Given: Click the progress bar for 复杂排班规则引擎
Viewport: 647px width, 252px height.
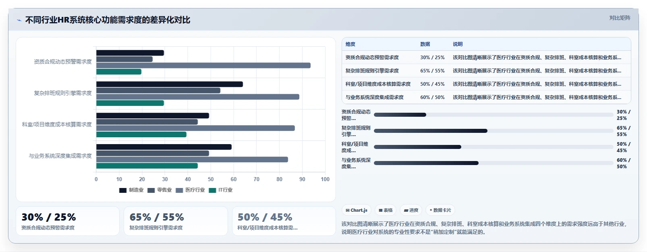Looking at the screenshot, I should coord(494,131).
